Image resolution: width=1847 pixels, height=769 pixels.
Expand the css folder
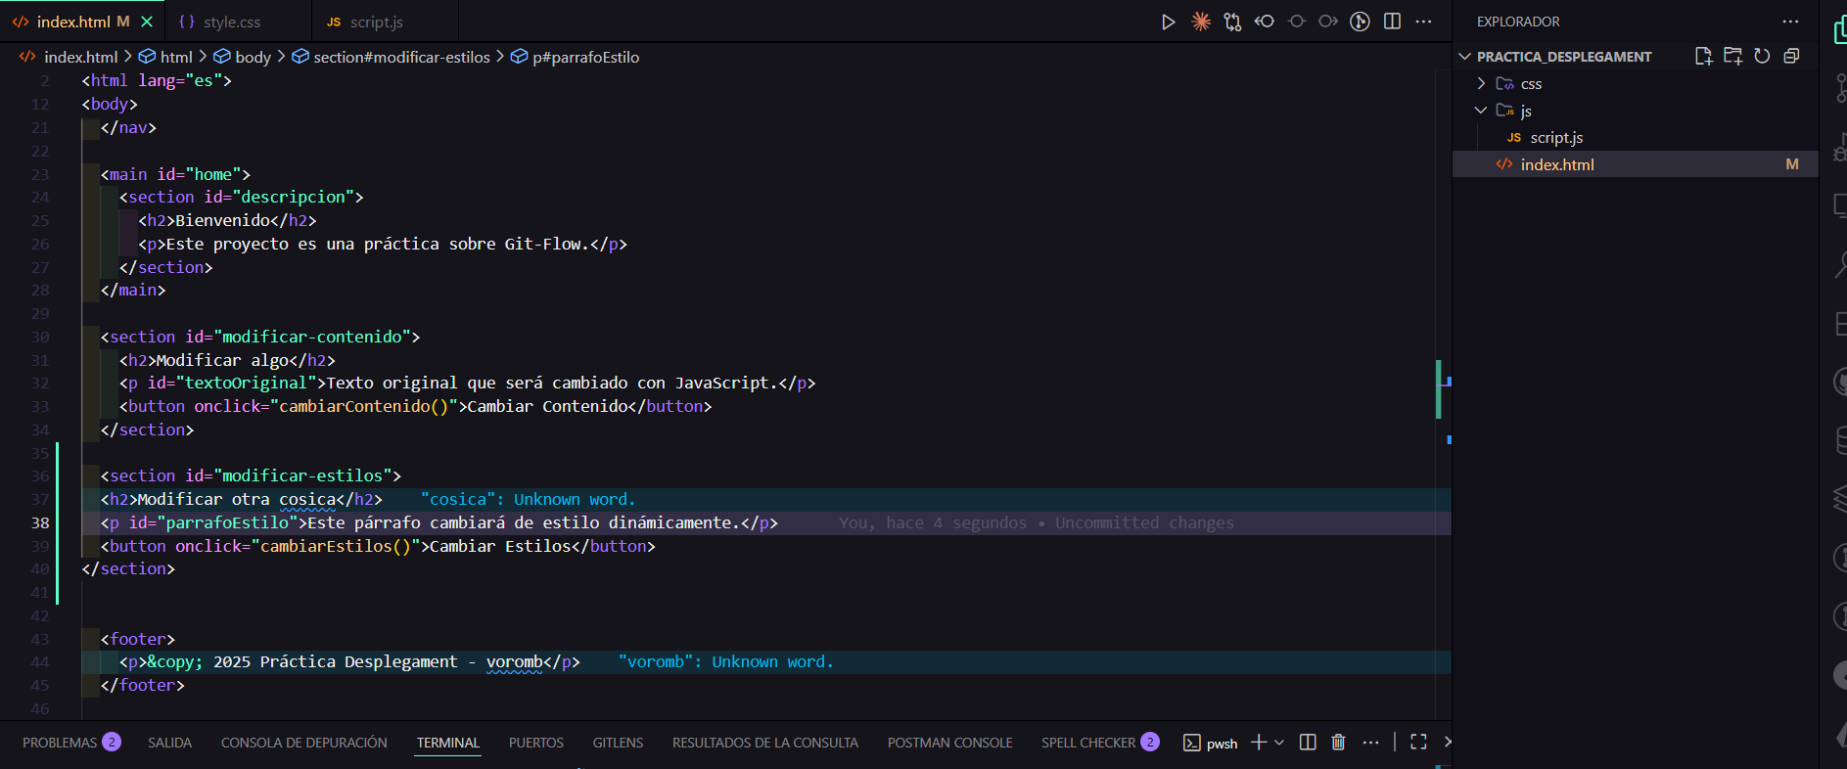pos(1531,84)
